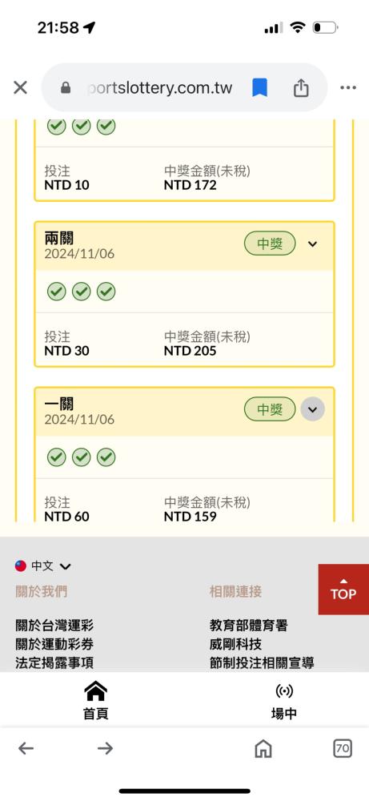Click the first green checkmark in the 兩關 card
The width and height of the screenshot is (369, 801).
pyautogui.click(x=57, y=292)
